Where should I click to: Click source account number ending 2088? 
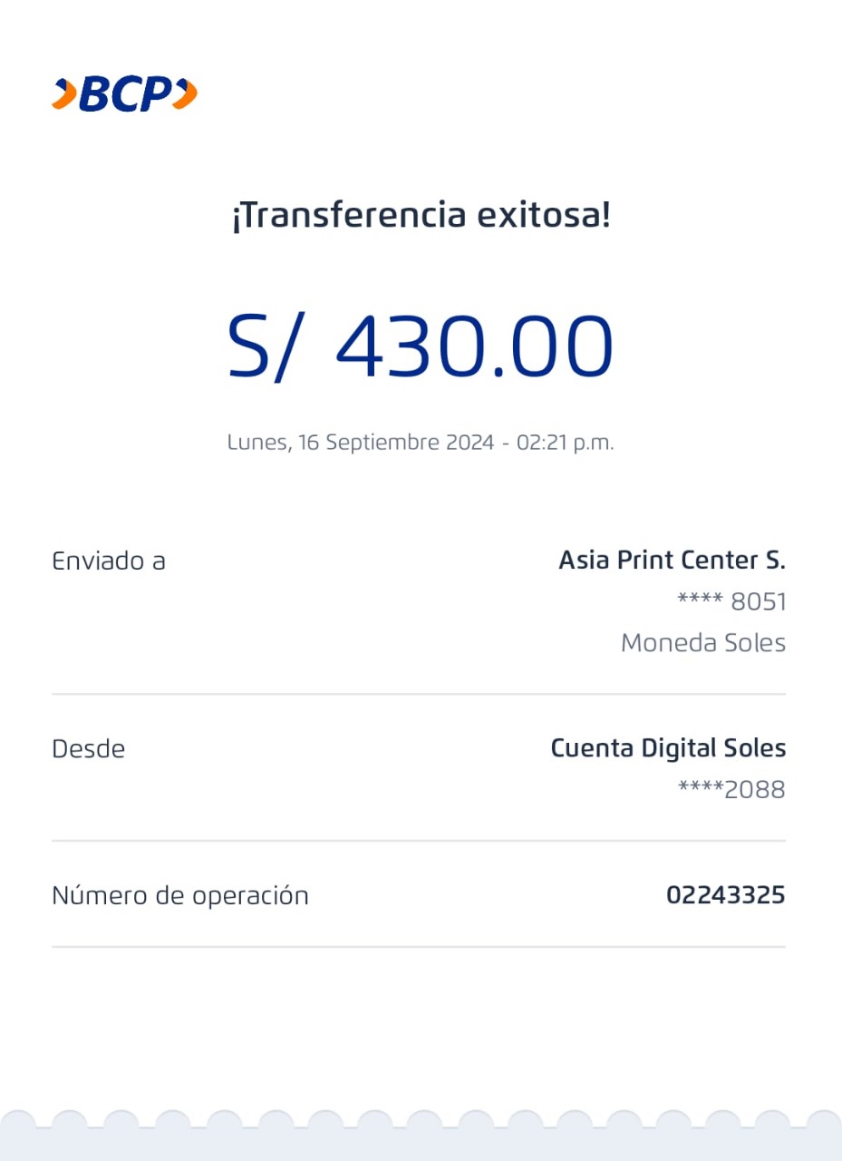pos(732,790)
